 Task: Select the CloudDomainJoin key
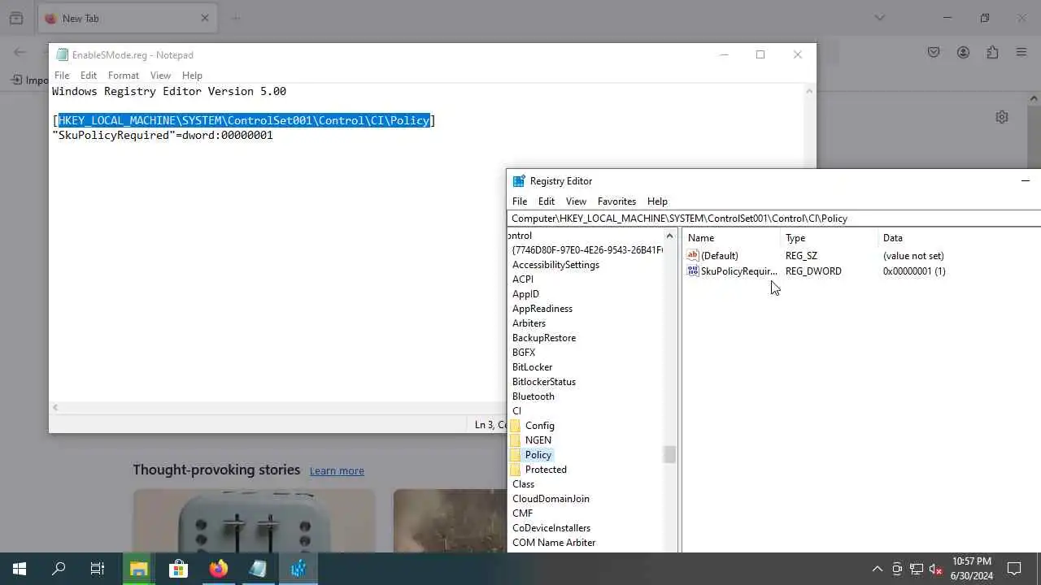(551, 499)
